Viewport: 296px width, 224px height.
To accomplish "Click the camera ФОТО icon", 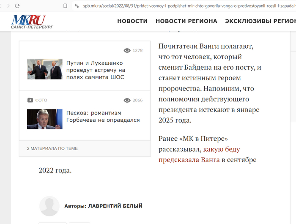I will point(30,100).
